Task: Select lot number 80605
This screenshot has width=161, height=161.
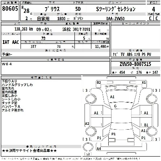Action: click(x=10, y=8)
